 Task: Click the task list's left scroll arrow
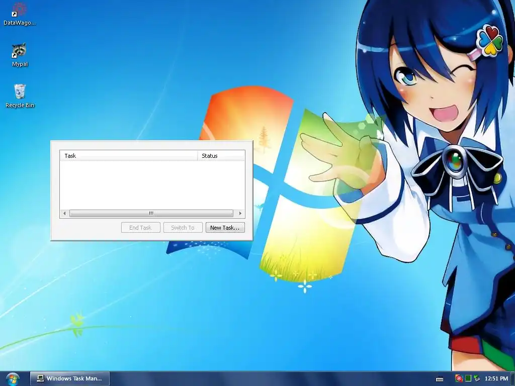click(x=64, y=213)
